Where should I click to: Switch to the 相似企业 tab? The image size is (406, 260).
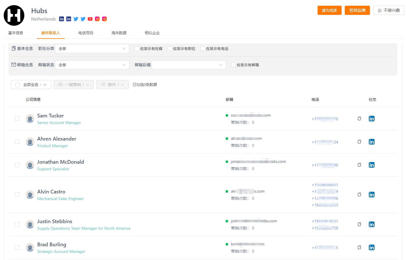coord(152,33)
